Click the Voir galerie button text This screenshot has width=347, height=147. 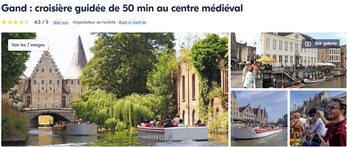pos(326,44)
